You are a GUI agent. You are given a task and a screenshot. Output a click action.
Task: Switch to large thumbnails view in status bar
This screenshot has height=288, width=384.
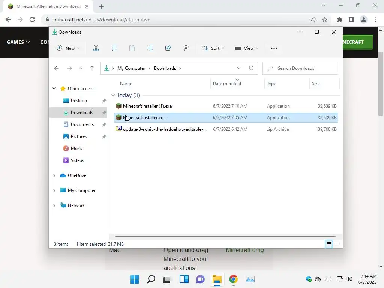click(x=337, y=244)
